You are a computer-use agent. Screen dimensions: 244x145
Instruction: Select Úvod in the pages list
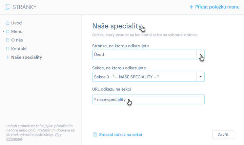16,23
